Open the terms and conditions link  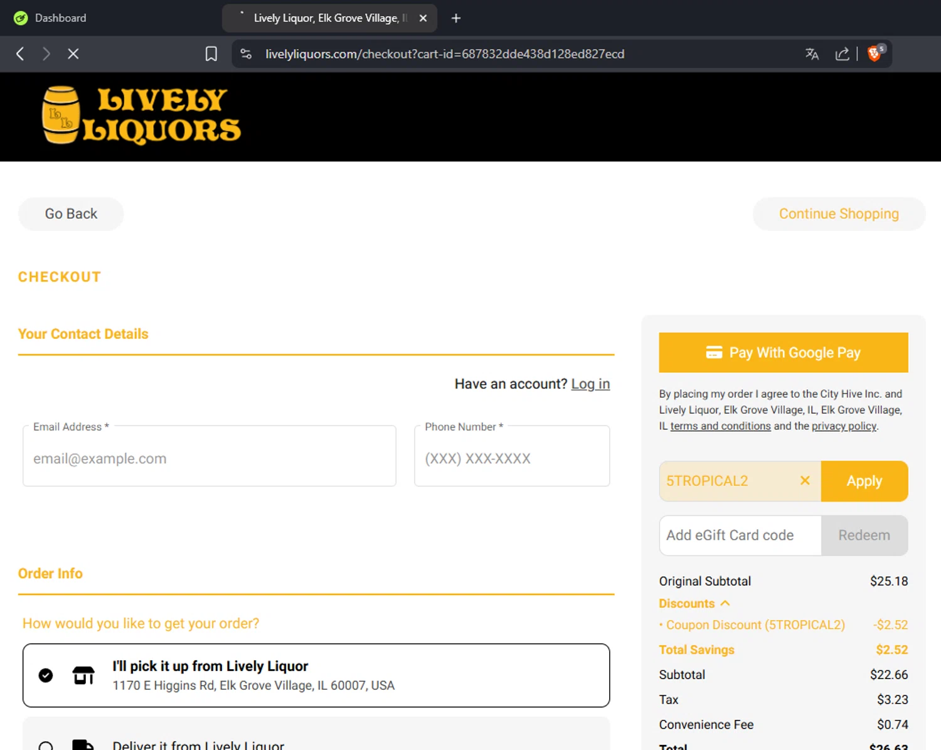coord(720,426)
